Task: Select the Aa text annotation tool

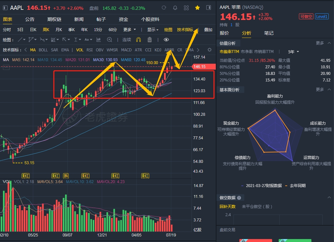Action: tap(87, 40)
